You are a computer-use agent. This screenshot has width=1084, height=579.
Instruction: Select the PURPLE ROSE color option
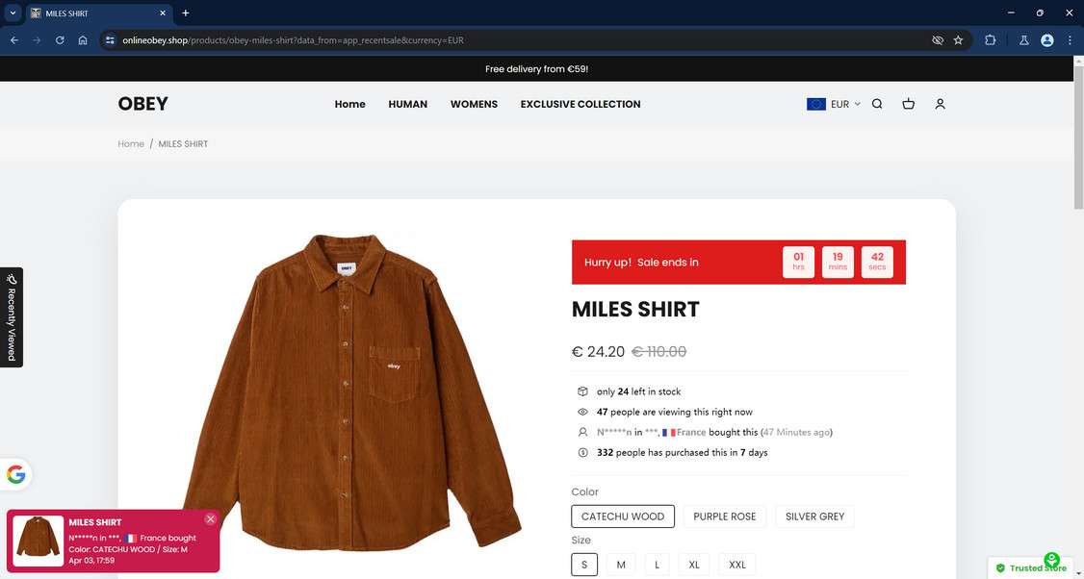tap(725, 516)
